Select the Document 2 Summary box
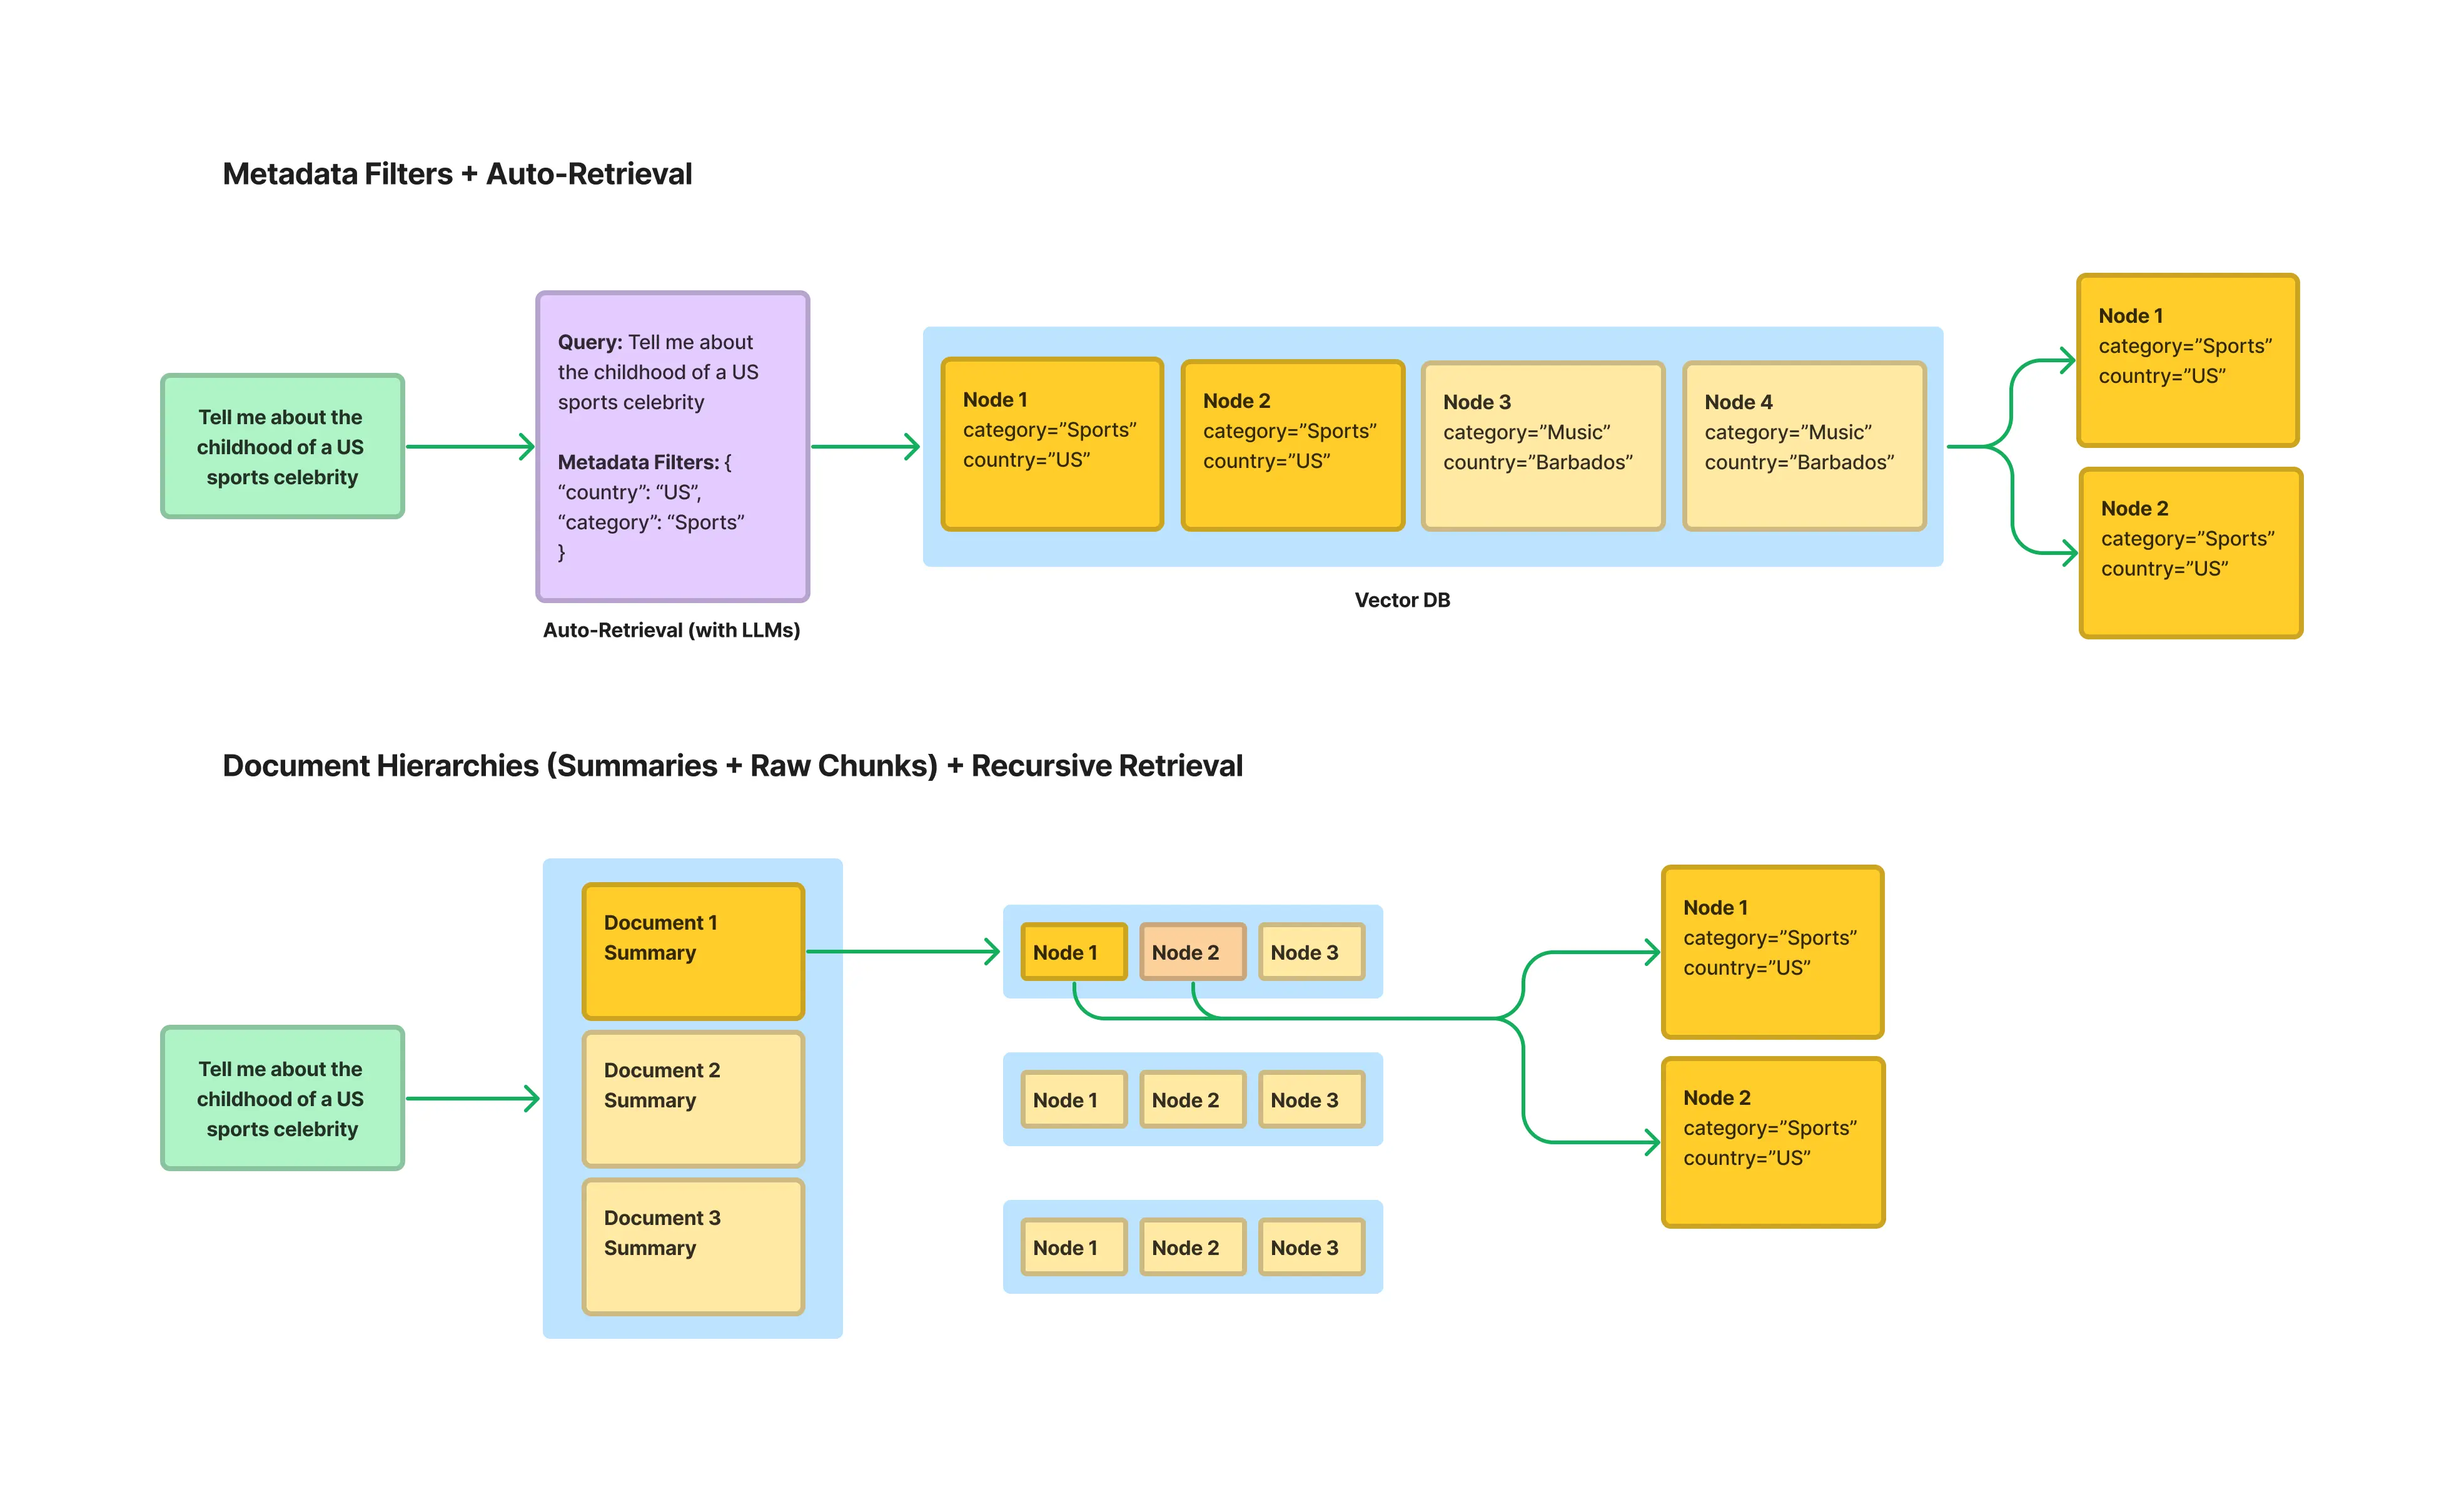The height and width of the screenshot is (1499, 2464). pyautogui.click(x=693, y=1099)
